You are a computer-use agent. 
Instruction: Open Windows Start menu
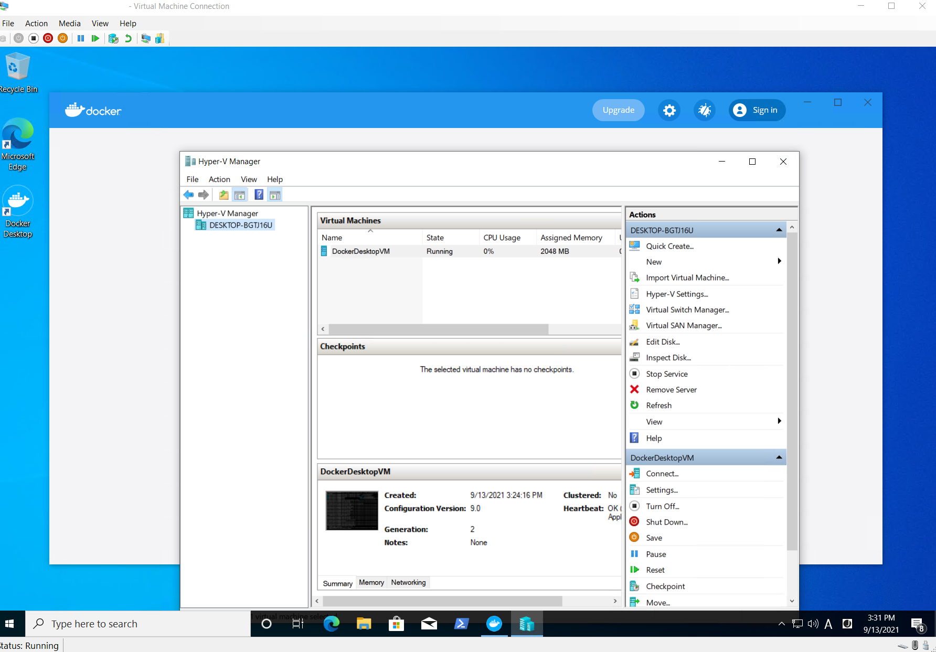click(x=9, y=624)
